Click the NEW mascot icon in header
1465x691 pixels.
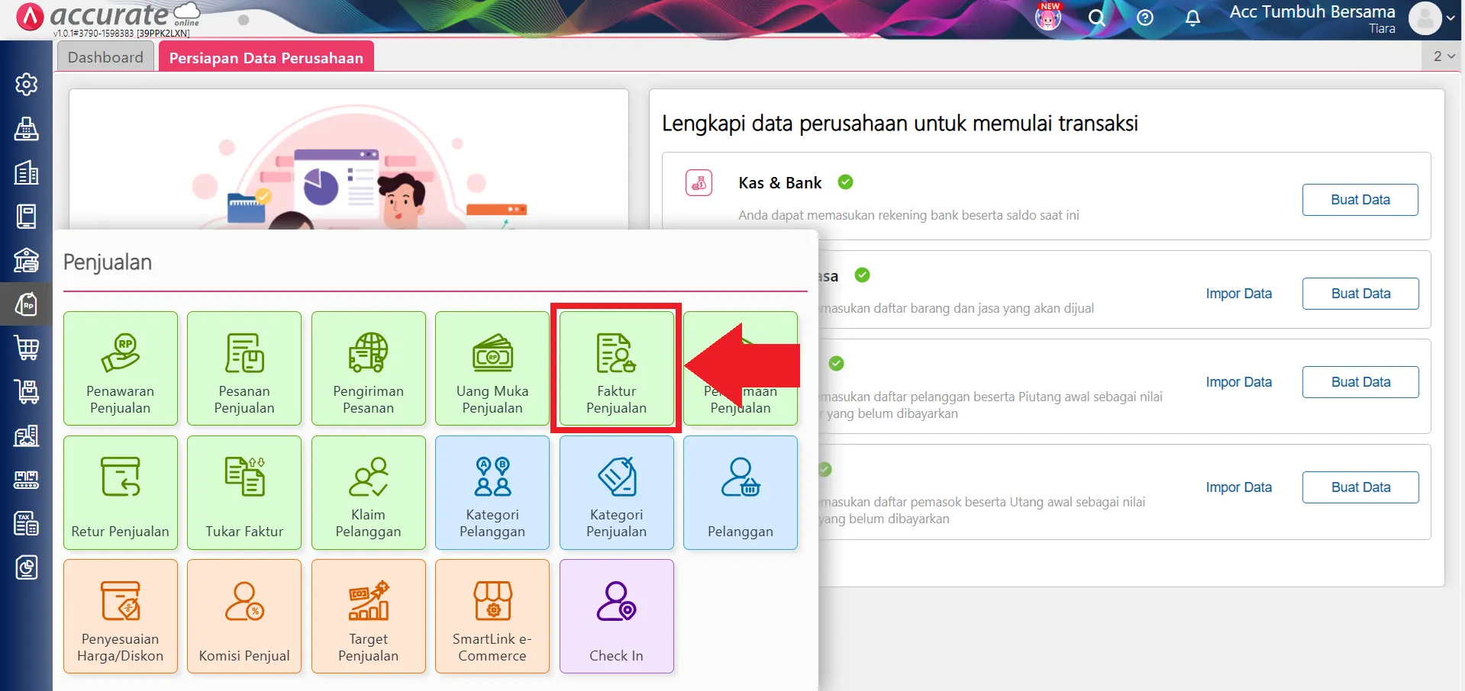pyautogui.click(x=1048, y=16)
